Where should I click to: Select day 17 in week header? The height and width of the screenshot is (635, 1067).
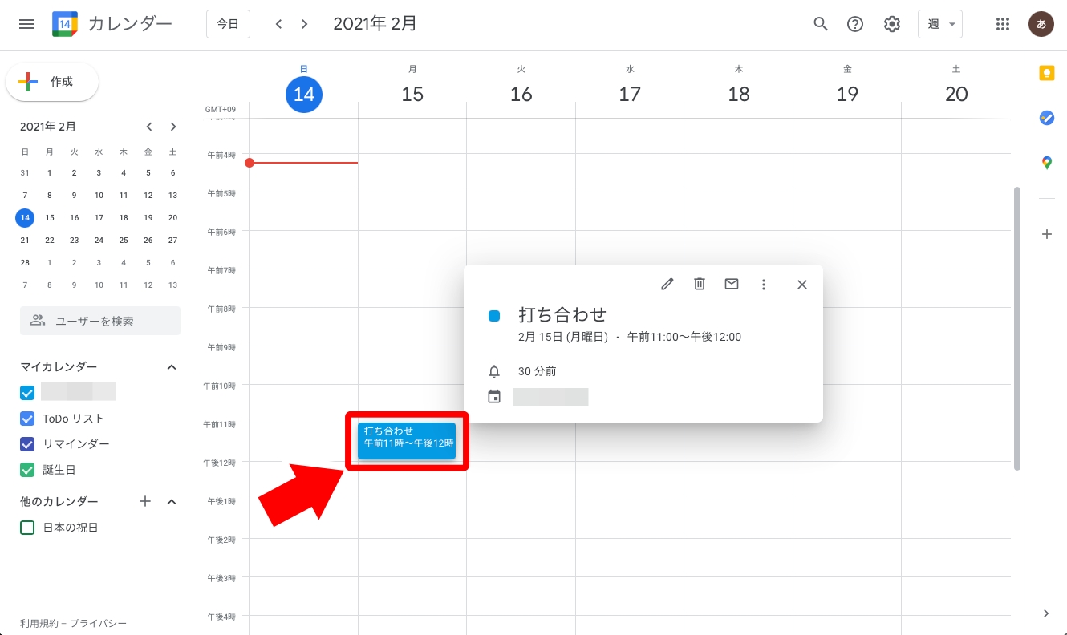[x=630, y=94]
